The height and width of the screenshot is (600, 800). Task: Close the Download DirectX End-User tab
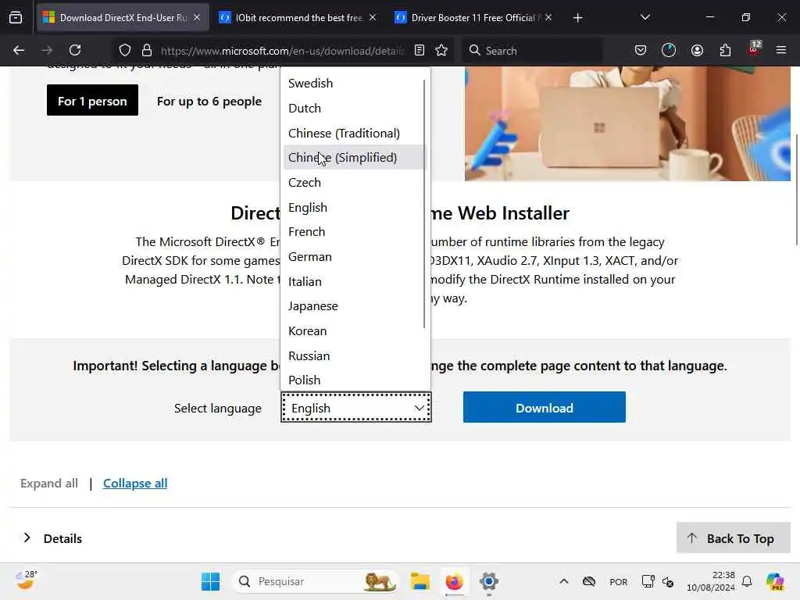click(x=197, y=18)
